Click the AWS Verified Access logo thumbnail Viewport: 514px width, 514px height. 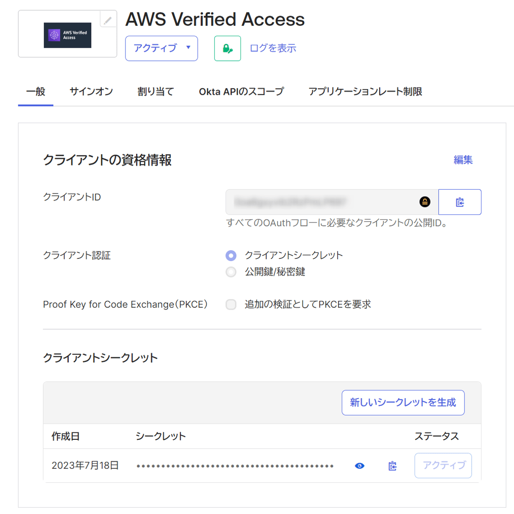pos(67,35)
